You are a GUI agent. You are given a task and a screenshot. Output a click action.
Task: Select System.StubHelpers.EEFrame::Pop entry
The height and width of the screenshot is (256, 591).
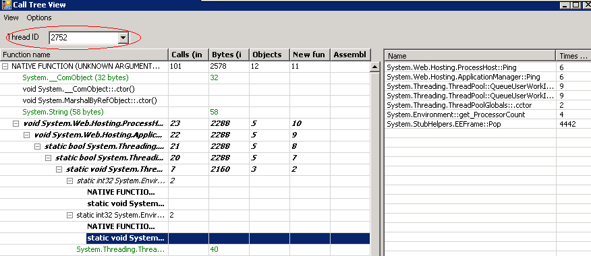click(x=444, y=124)
